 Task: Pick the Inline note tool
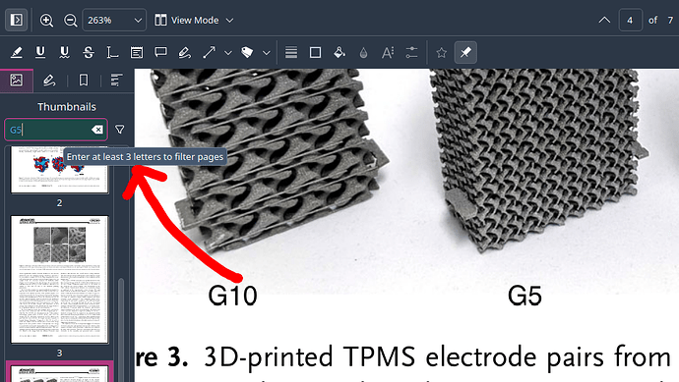tap(137, 53)
